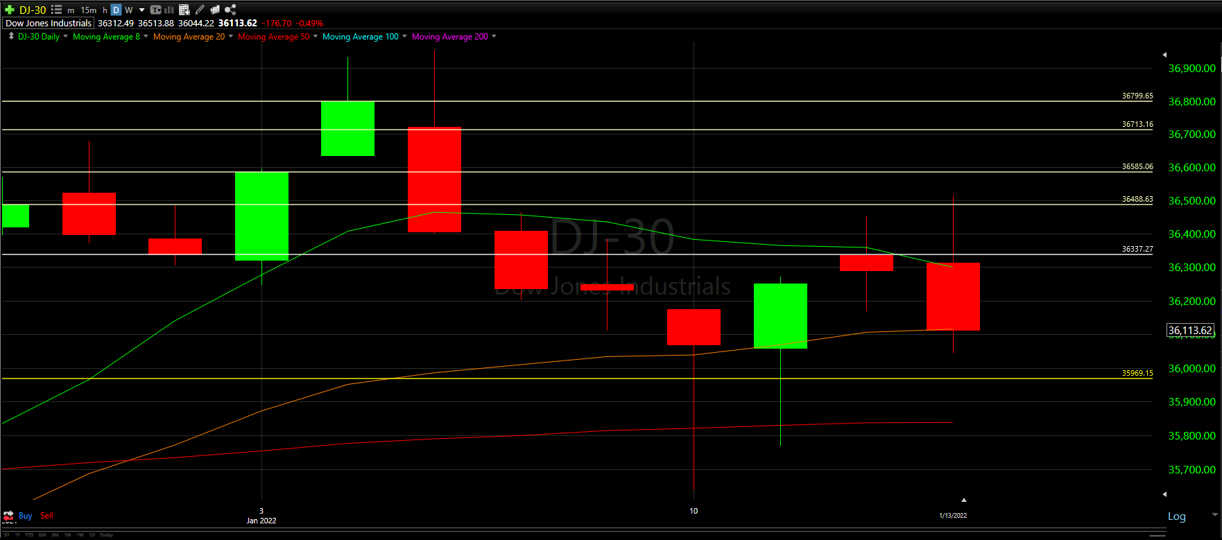Click the Buy link
The image size is (1222, 540).
pyautogui.click(x=25, y=516)
